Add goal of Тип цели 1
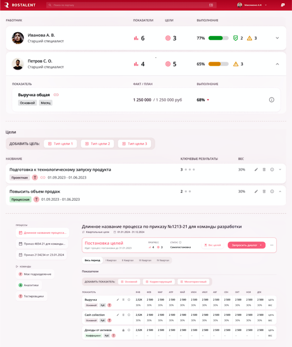This screenshot has height=347, width=292. coord(60,144)
